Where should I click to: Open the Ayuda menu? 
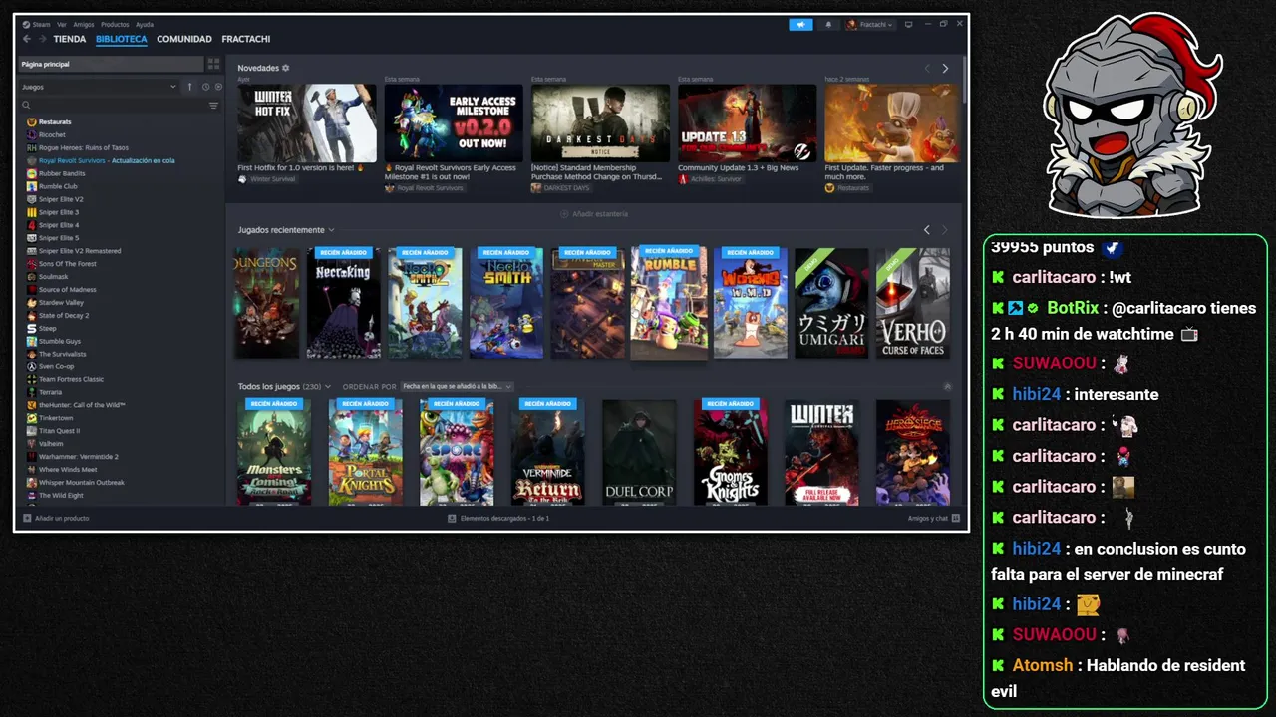point(145,24)
